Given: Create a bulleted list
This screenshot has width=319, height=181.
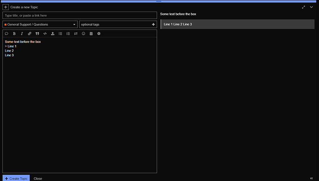Looking at the screenshot, I should click(61, 34).
